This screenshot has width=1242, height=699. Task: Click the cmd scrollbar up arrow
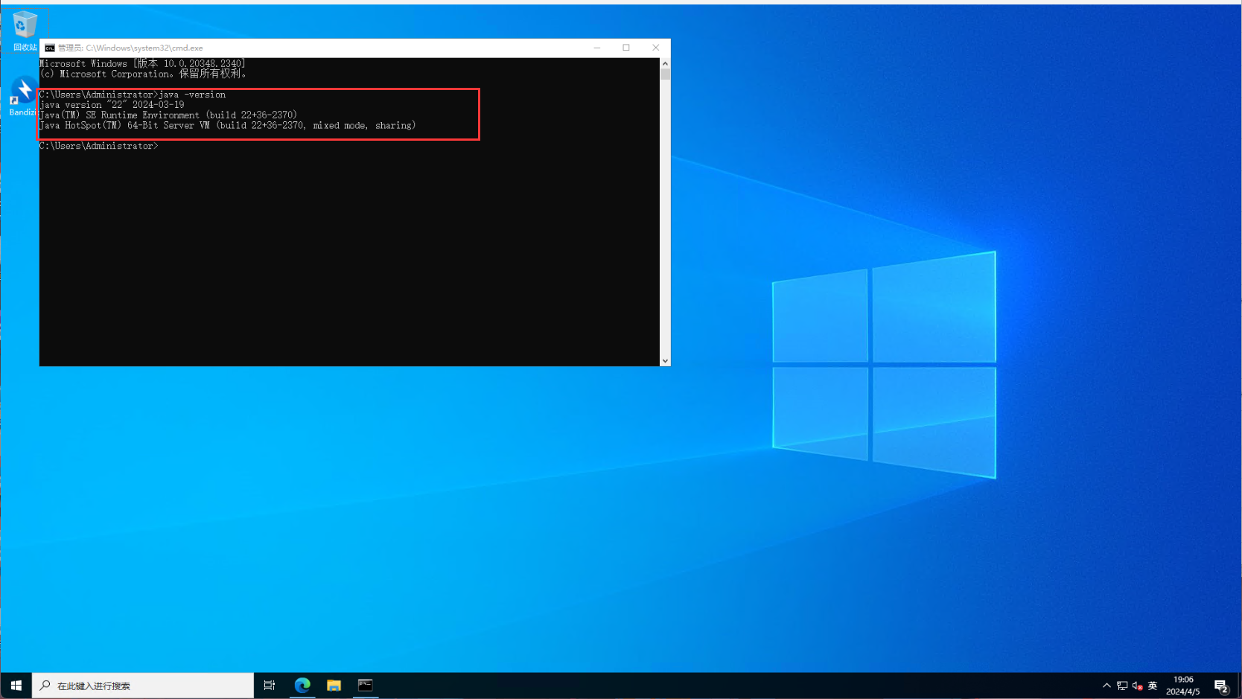(665, 64)
